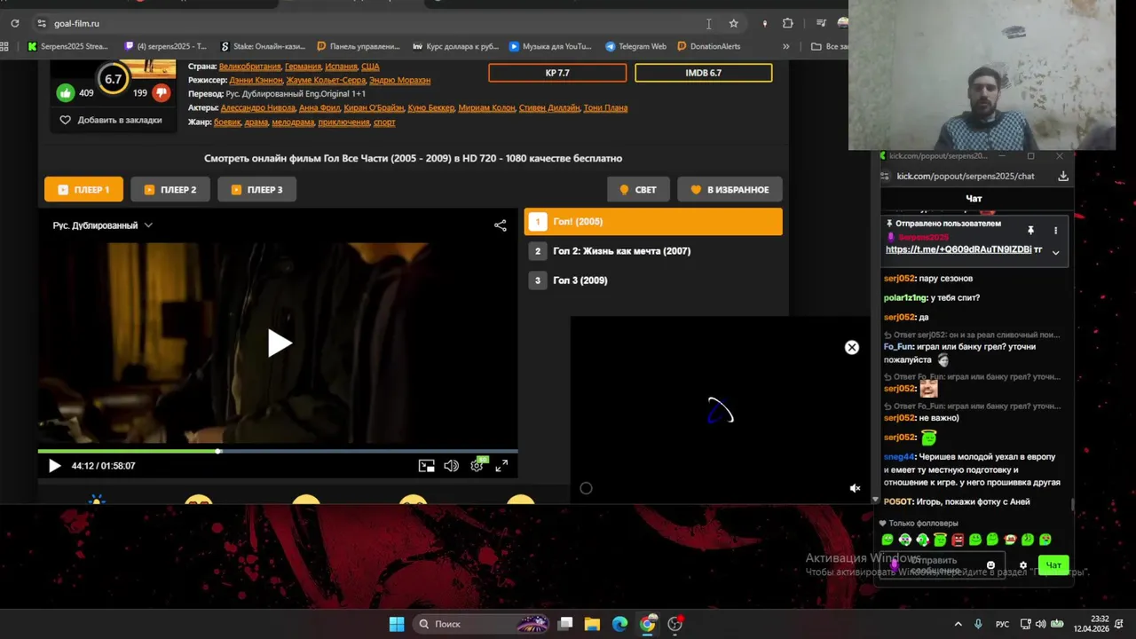Viewport: 1136px width, 639px height.
Task: Click username sneg44 in chat
Action: point(899,457)
